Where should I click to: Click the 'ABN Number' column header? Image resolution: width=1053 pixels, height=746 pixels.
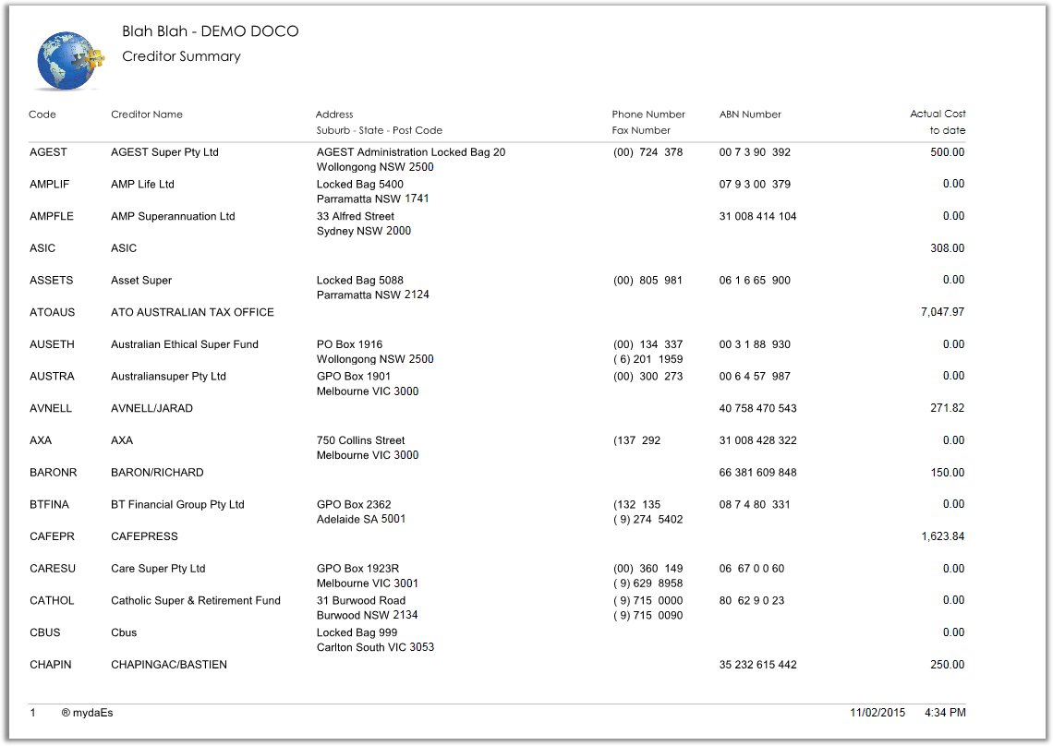(750, 114)
